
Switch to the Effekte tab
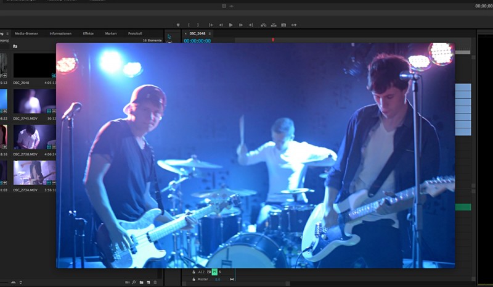(88, 33)
